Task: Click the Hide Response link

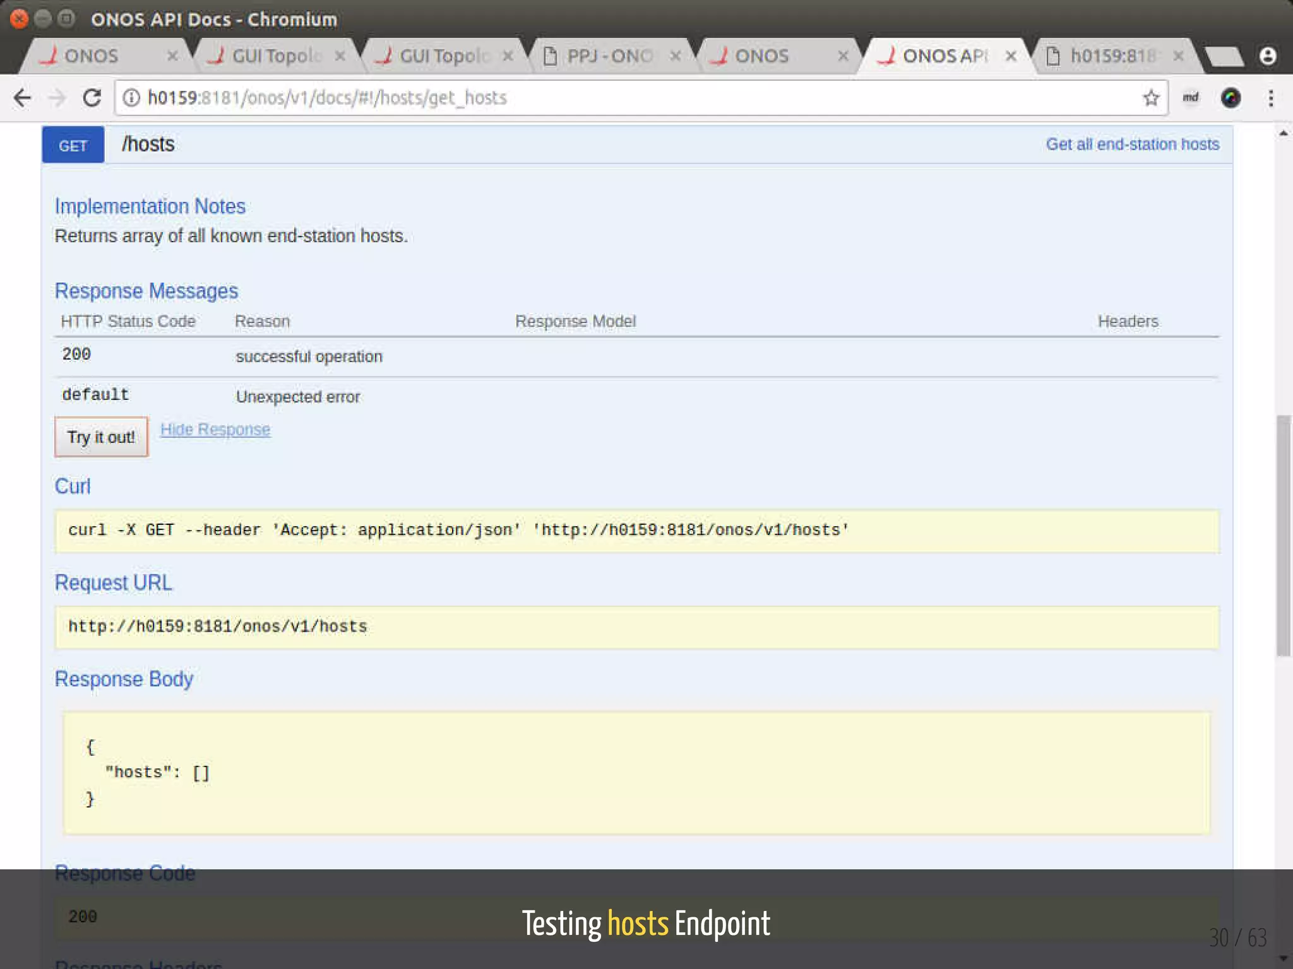Action: pyautogui.click(x=215, y=430)
